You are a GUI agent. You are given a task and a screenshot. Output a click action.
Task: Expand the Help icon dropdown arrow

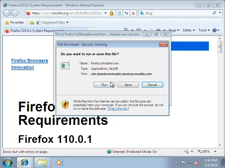point(219,30)
